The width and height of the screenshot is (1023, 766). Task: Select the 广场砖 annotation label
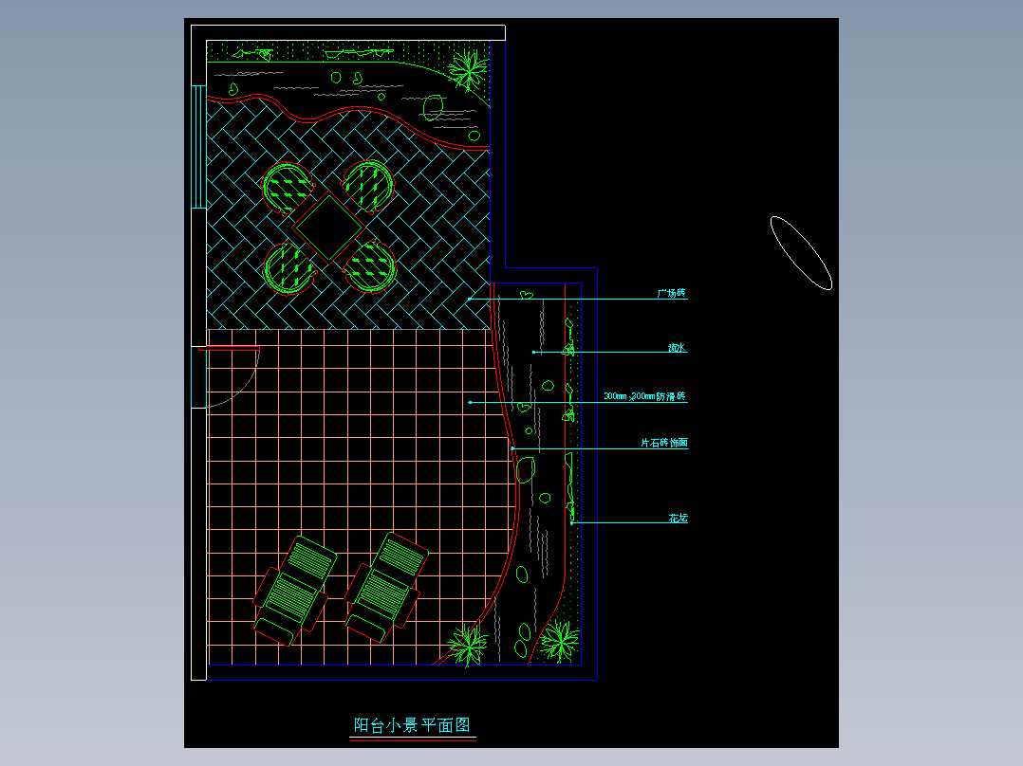671,293
